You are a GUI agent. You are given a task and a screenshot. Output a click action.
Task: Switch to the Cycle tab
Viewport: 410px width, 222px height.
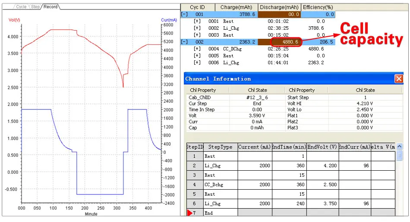[21, 7]
